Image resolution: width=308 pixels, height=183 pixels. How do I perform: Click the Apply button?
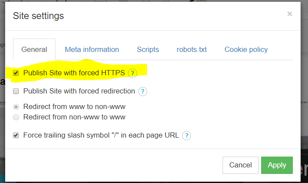point(277,165)
